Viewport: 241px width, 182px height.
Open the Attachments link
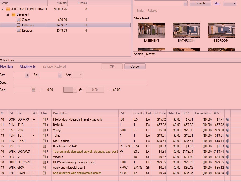coord(28,67)
